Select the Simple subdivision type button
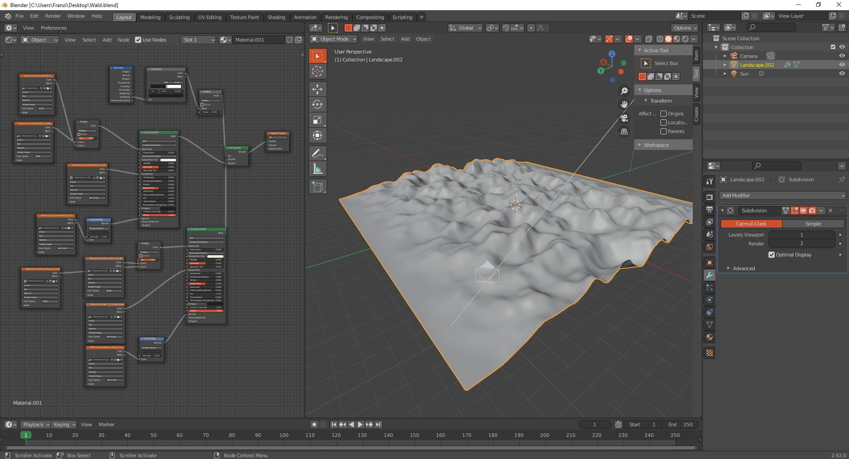 pos(813,224)
